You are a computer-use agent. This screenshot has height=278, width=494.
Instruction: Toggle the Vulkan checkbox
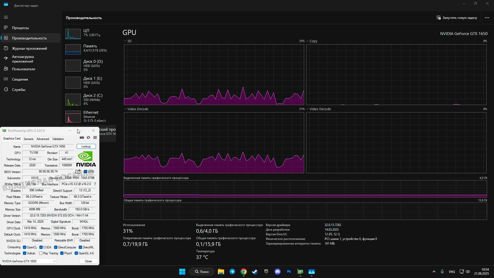[x=25, y=253]
